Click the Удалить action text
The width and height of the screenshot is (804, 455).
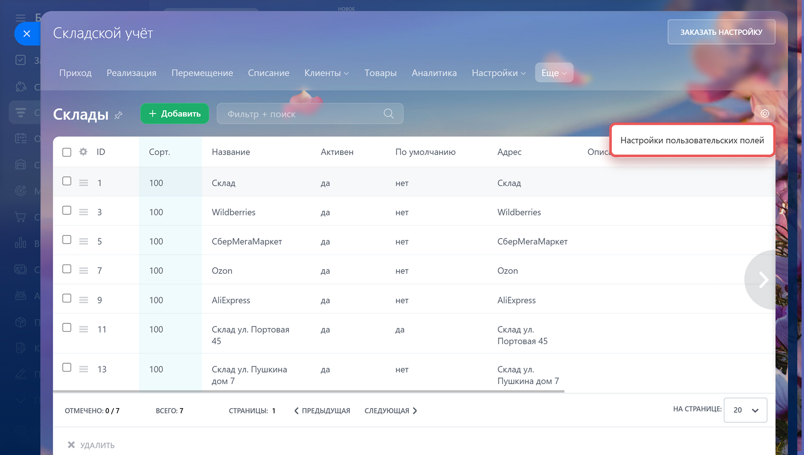click(x=97, y=445)
